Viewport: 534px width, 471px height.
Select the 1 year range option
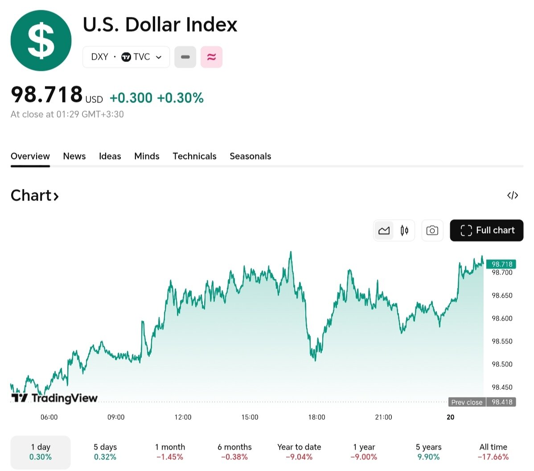pyautogui.click(x=364, y=451)
